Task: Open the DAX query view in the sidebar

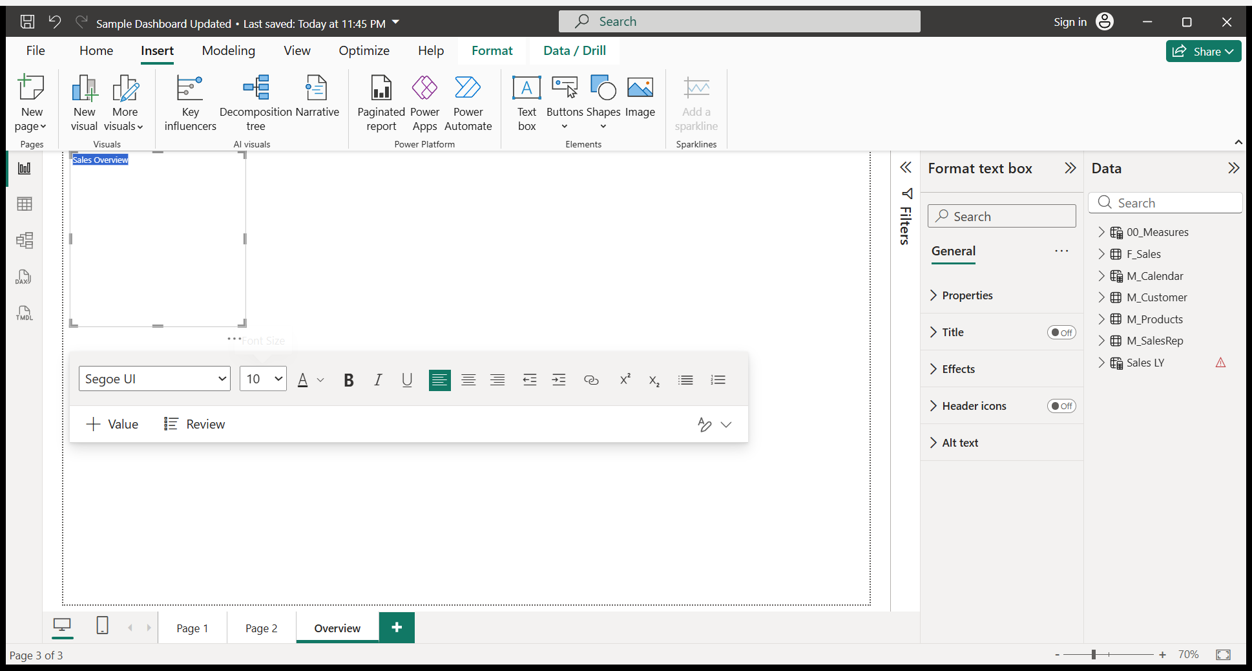Action: (24, 277)
